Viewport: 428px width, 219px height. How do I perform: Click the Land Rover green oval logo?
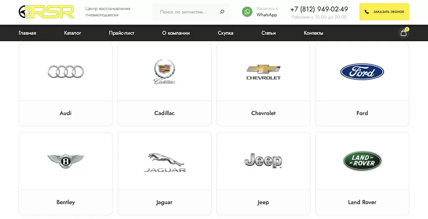pos(362,161)
